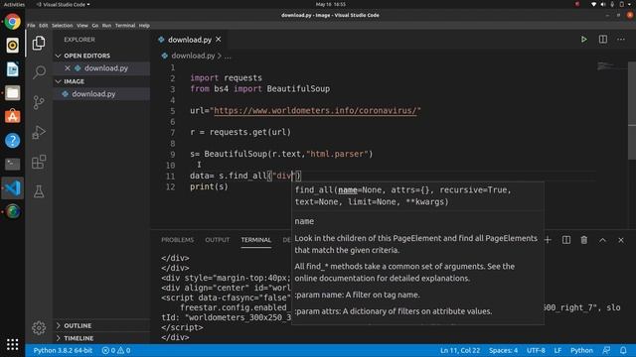Place cursor on print(s) line
This screenshot has width=636, height=357.
coord(209,186)
